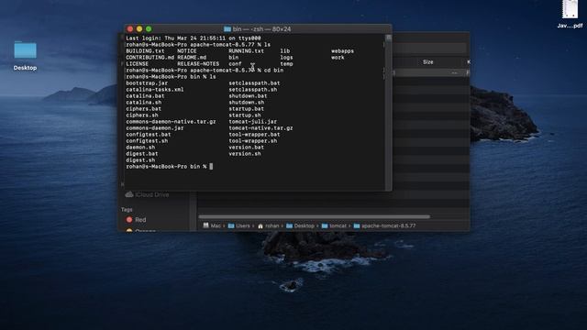Sort by the Size column in Finder

click(428, 62)
